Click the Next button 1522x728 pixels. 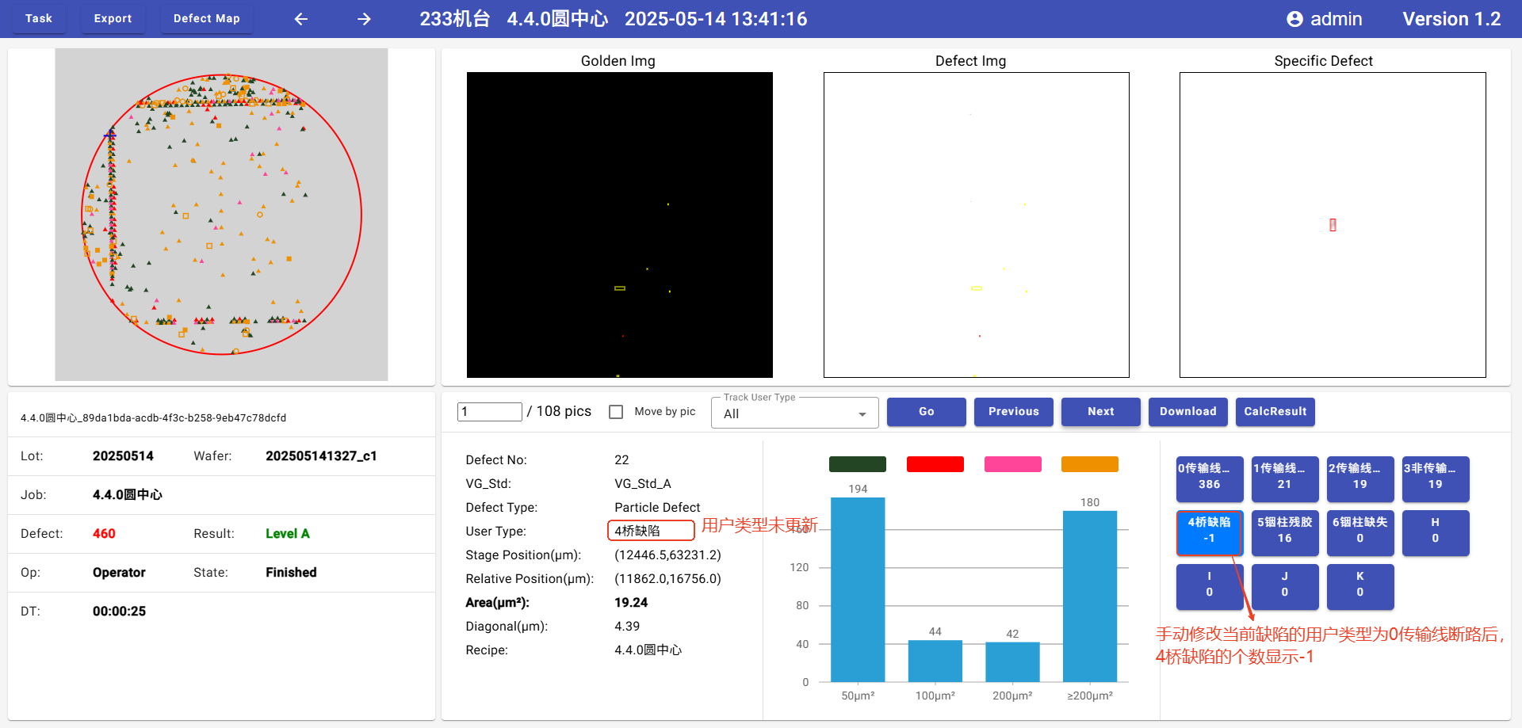1100,412
